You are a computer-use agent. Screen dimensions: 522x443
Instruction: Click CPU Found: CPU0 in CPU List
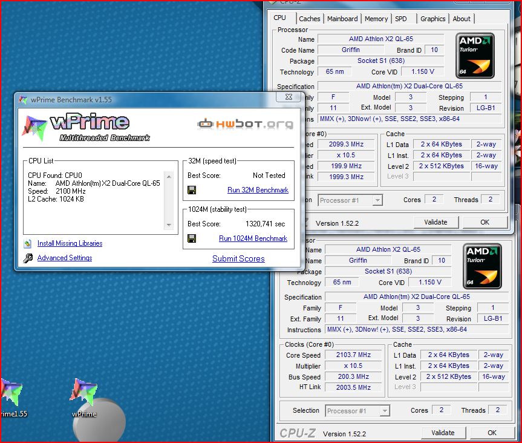click(55, 176)
